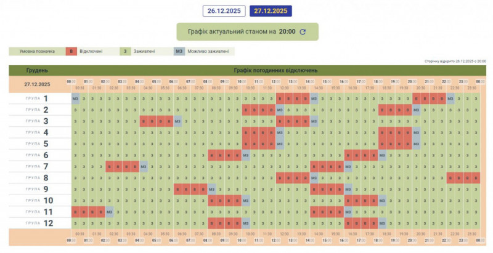The width and height of the screenshot is (493, 253).
Task: Click the gray 'МЗ' legend swatch
Action: click(x=179, y=51)
